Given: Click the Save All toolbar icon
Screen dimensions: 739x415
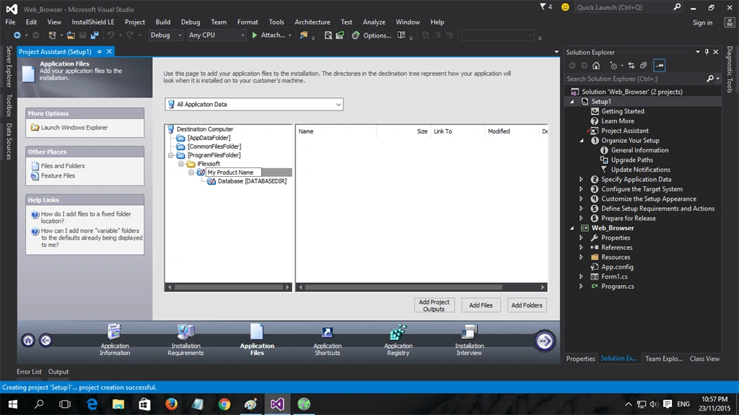Looking at the screenshot, I should pyautogui.click(x=95, y=35).
